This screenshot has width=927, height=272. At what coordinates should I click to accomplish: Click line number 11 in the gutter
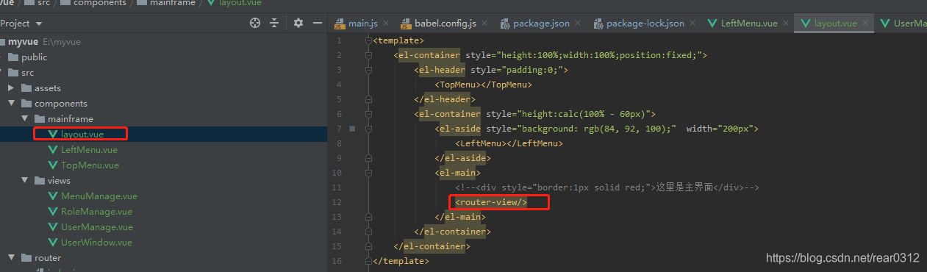[337, 187]
